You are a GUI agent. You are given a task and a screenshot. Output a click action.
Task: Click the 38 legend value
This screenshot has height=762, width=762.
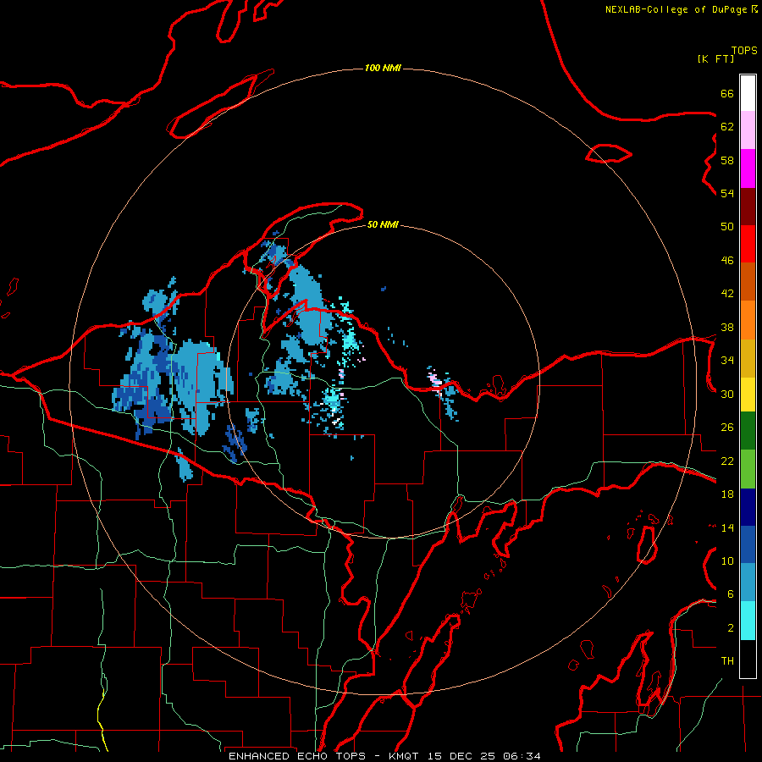tap(727, 328)
